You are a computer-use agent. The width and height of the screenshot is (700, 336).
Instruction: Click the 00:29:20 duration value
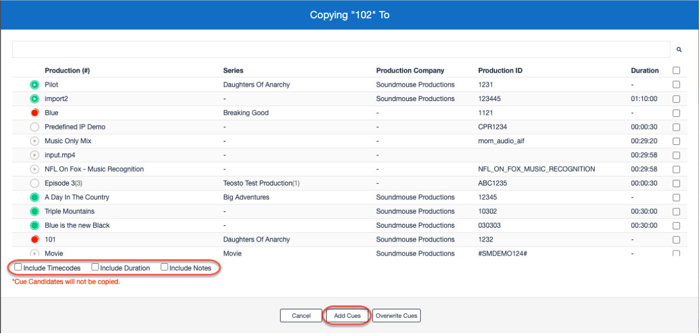click(x=644, y=141)
